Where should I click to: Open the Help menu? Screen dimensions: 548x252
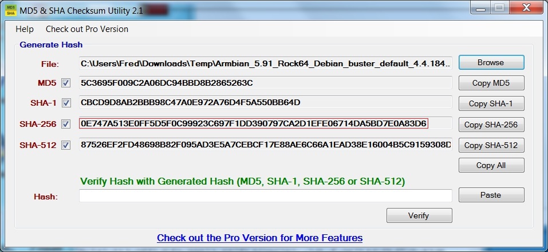(25, 29)
